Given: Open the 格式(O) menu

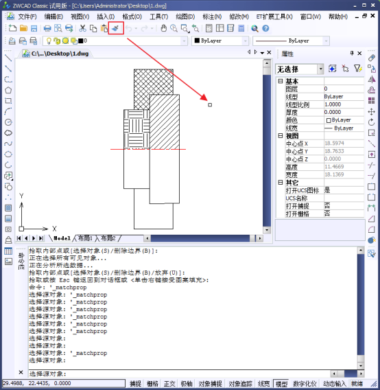Looking at the screenshot, I should (132, 16).
